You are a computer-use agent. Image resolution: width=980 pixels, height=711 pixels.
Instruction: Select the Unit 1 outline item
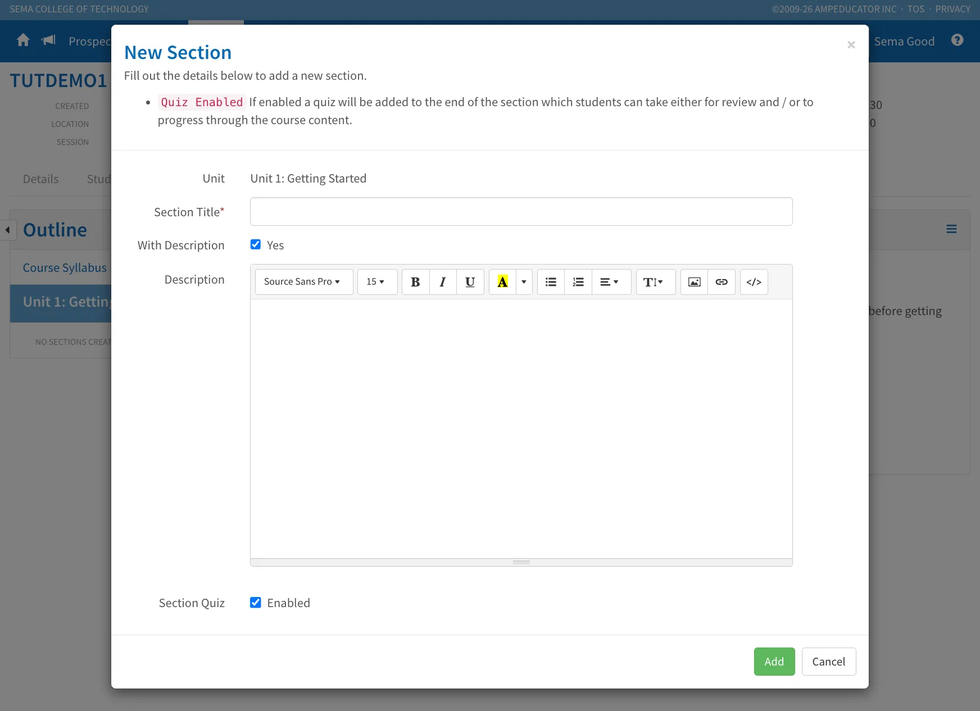(61, 302)
